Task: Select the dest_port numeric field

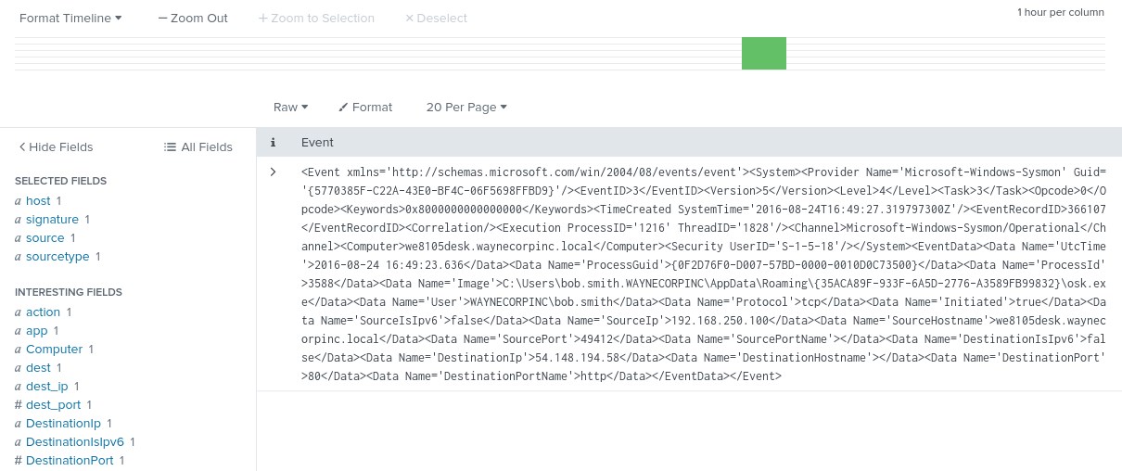Action: coord(55,404)
